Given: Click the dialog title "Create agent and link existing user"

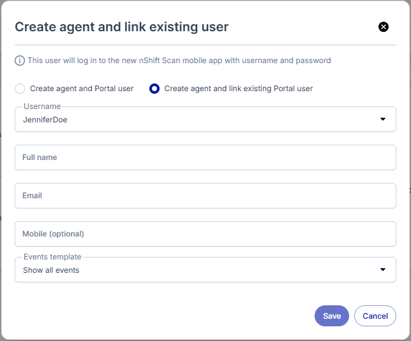Looking at the screenshot, I should 121,27.
